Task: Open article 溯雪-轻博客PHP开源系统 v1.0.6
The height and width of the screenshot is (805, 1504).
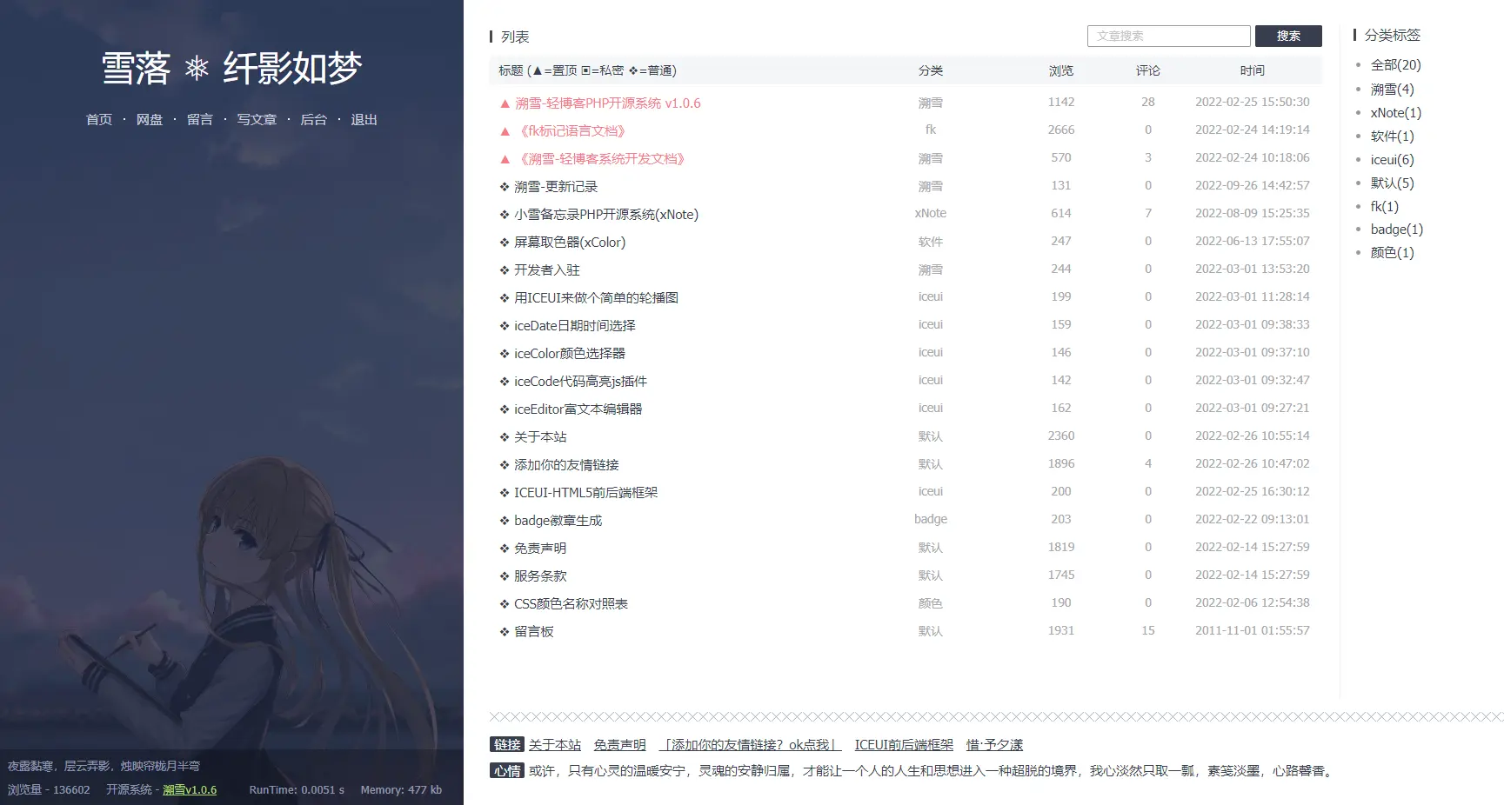Action: point(607,103)
